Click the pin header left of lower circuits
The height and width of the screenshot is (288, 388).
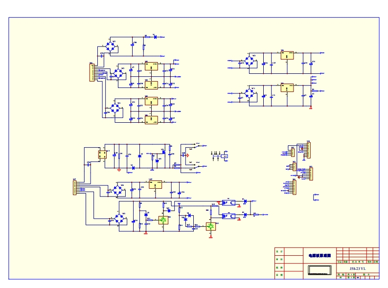click(75, 188)
